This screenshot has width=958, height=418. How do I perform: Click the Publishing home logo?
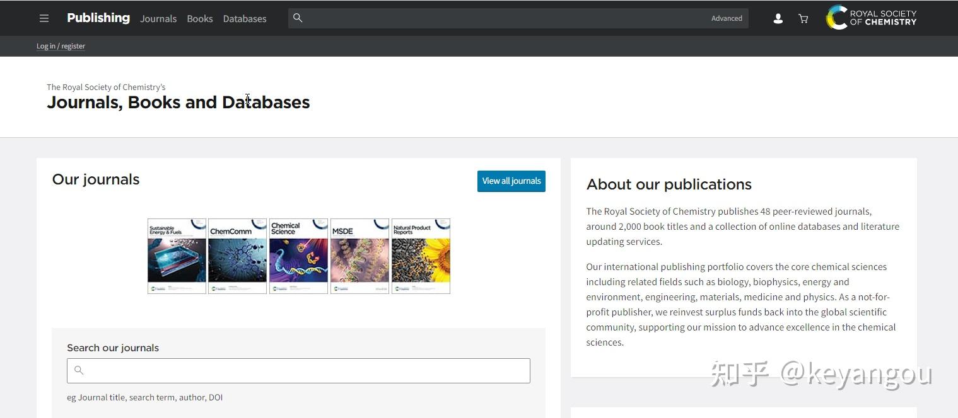coord(98,18)
